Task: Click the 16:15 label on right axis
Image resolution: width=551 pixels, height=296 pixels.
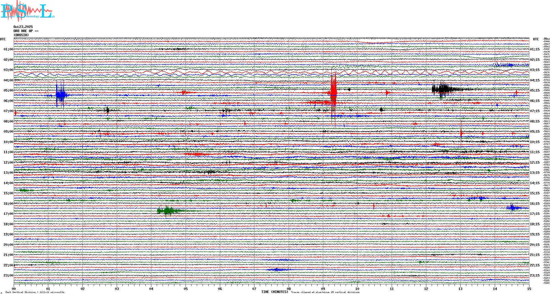Action: click(535, 204)
